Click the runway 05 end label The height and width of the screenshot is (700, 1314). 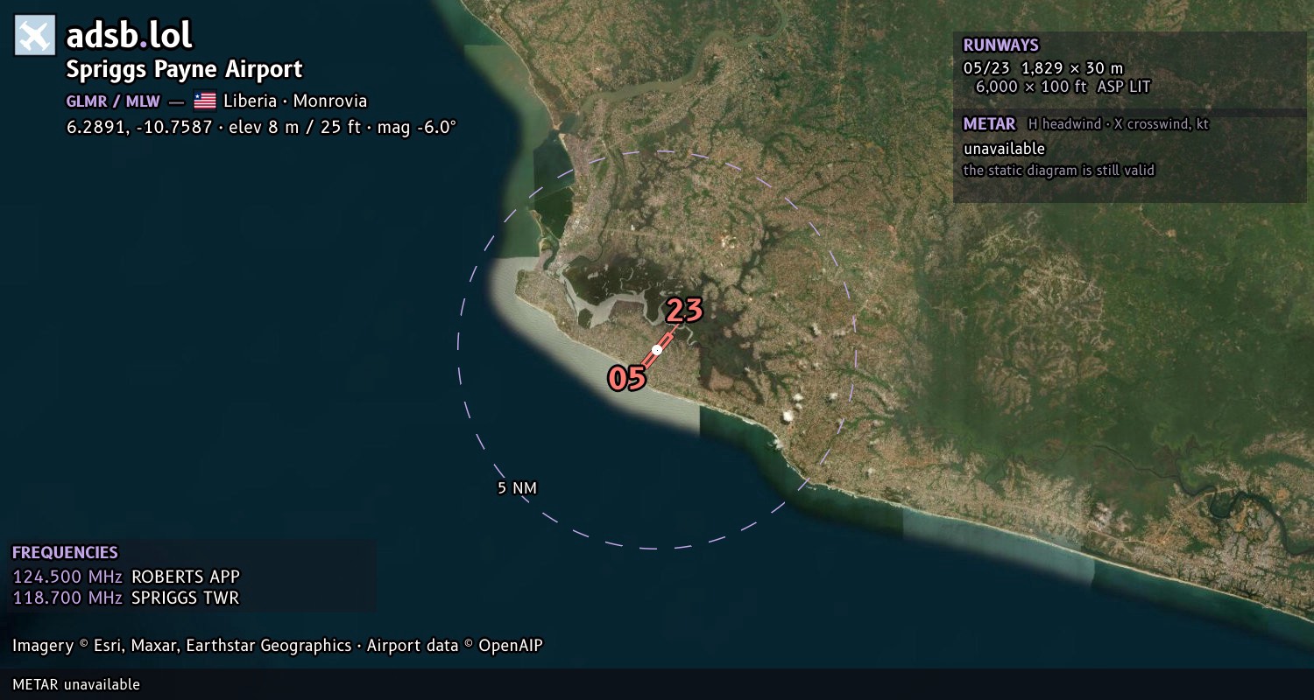point(627,378)
